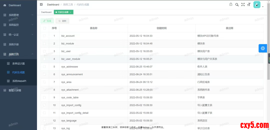Open 表单设计器 in the sidebar

(x=18, y=64)
